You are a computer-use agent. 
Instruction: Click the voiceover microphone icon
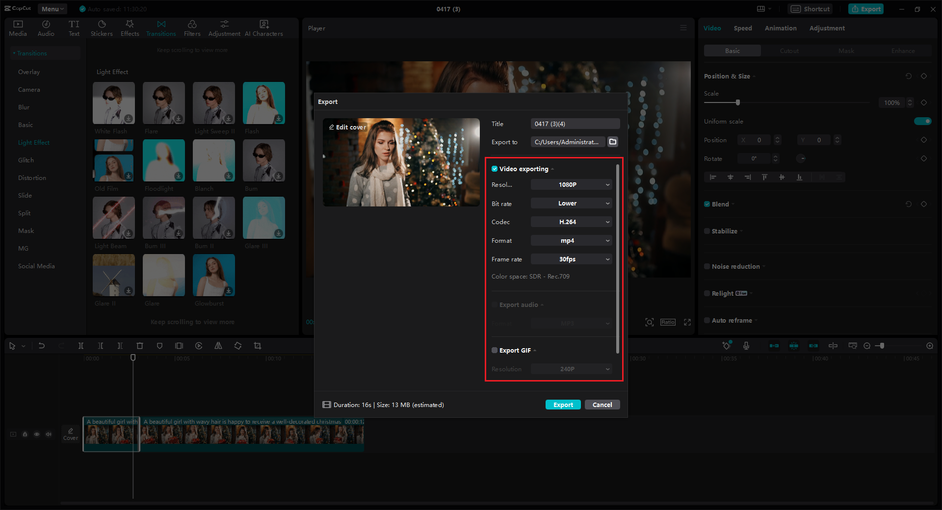[746, 346]
